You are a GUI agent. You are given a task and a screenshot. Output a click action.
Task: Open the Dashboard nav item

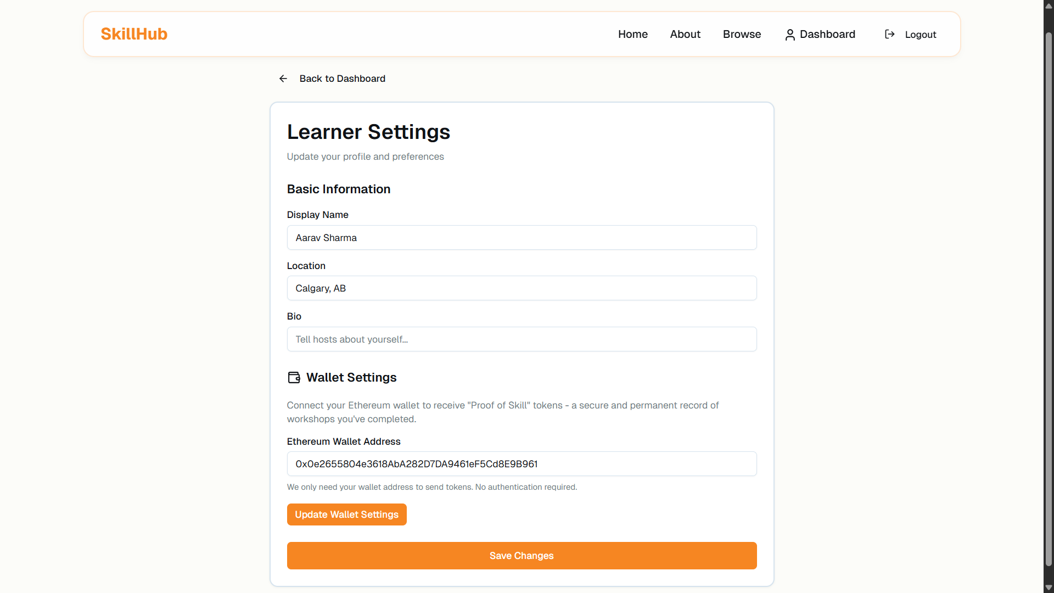click(x=827, y=34)
